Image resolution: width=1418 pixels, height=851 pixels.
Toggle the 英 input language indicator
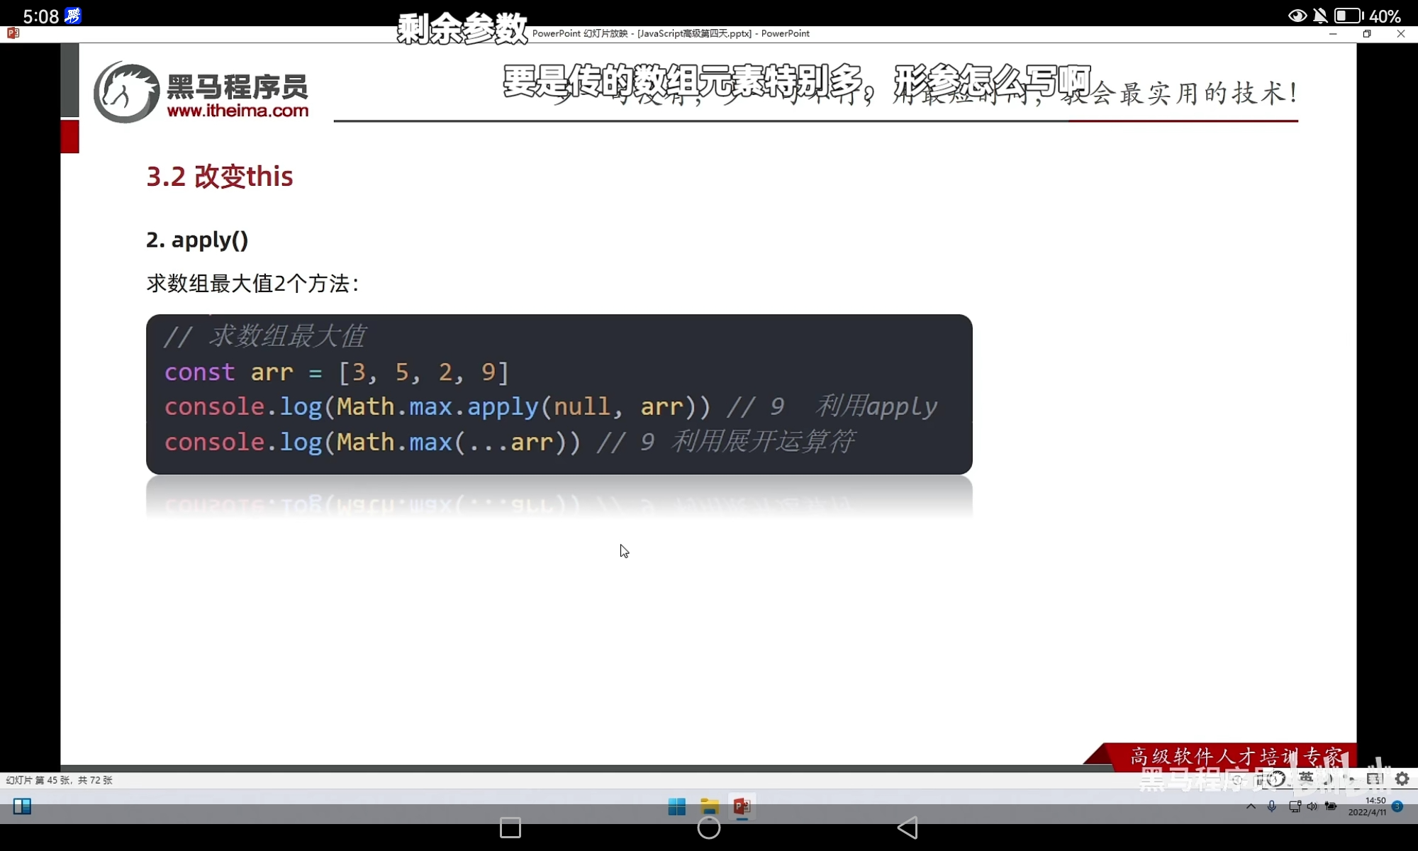(1306, 779)
